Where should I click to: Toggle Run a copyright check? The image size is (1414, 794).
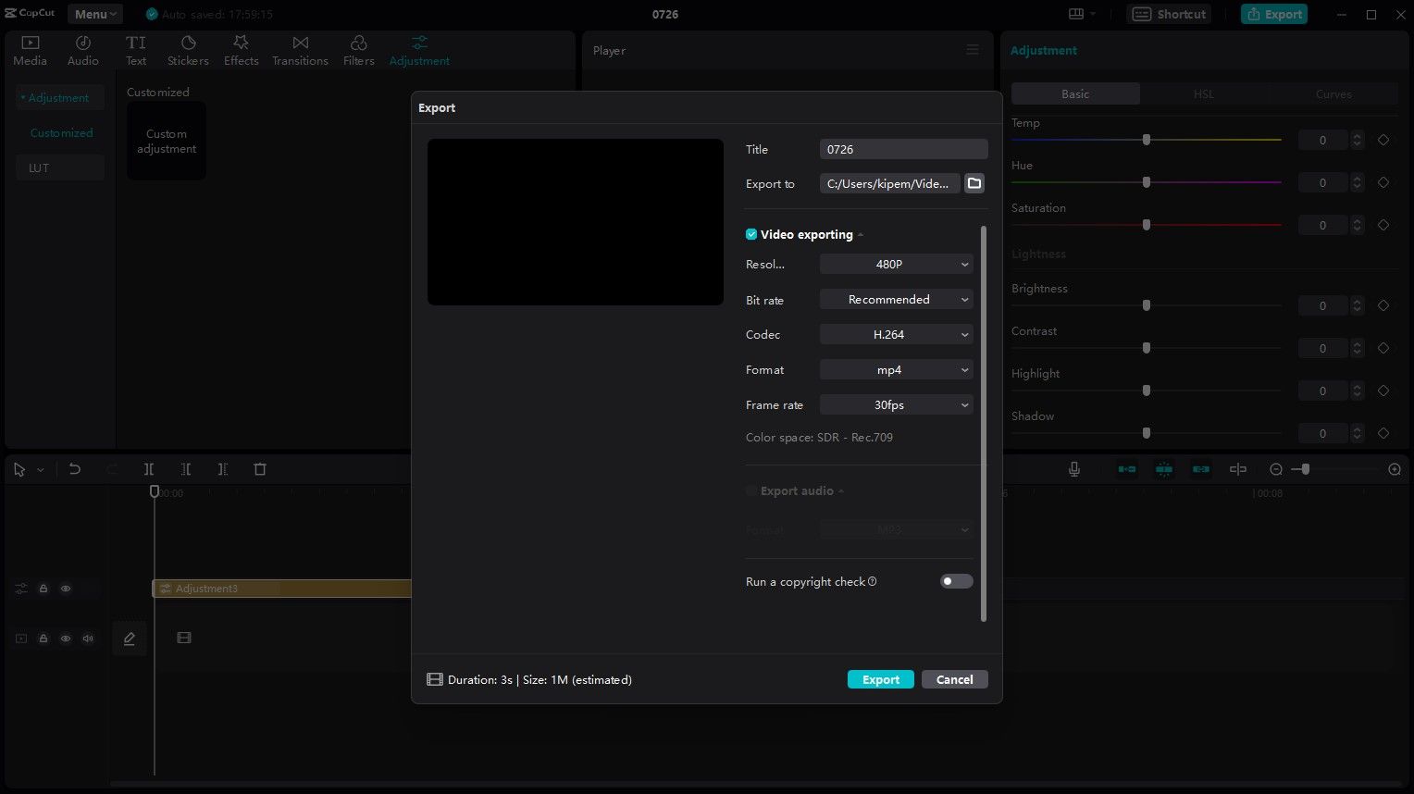point(956,581)
